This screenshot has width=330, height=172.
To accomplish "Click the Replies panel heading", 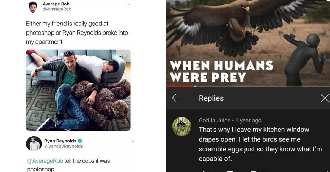I will click(x=211, y=98).
